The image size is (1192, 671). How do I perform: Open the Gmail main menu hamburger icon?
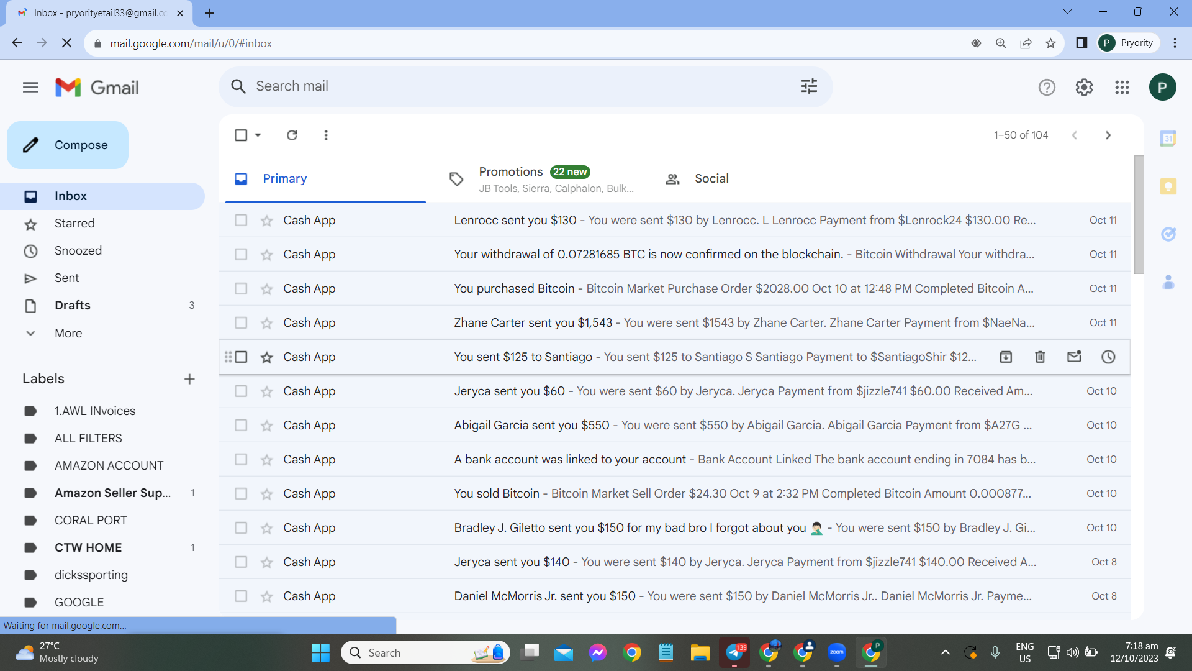[30, 88]
